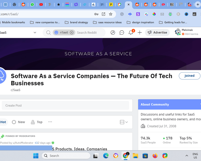201x161 pixels.
Task: Click the About Community header
Action: [155, 105]
